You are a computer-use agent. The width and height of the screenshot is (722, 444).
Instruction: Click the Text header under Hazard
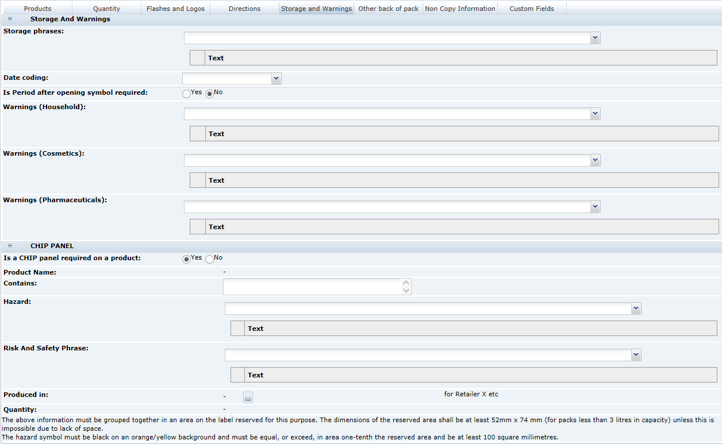(x=255, y=328)
